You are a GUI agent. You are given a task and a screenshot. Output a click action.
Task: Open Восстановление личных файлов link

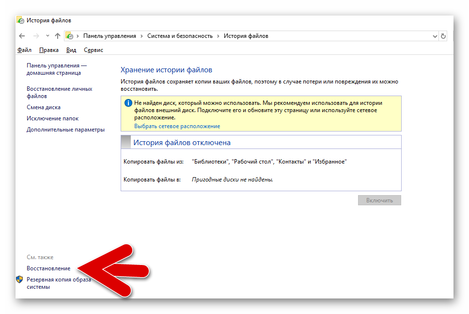pyautogui.click(x=59, y=93)
